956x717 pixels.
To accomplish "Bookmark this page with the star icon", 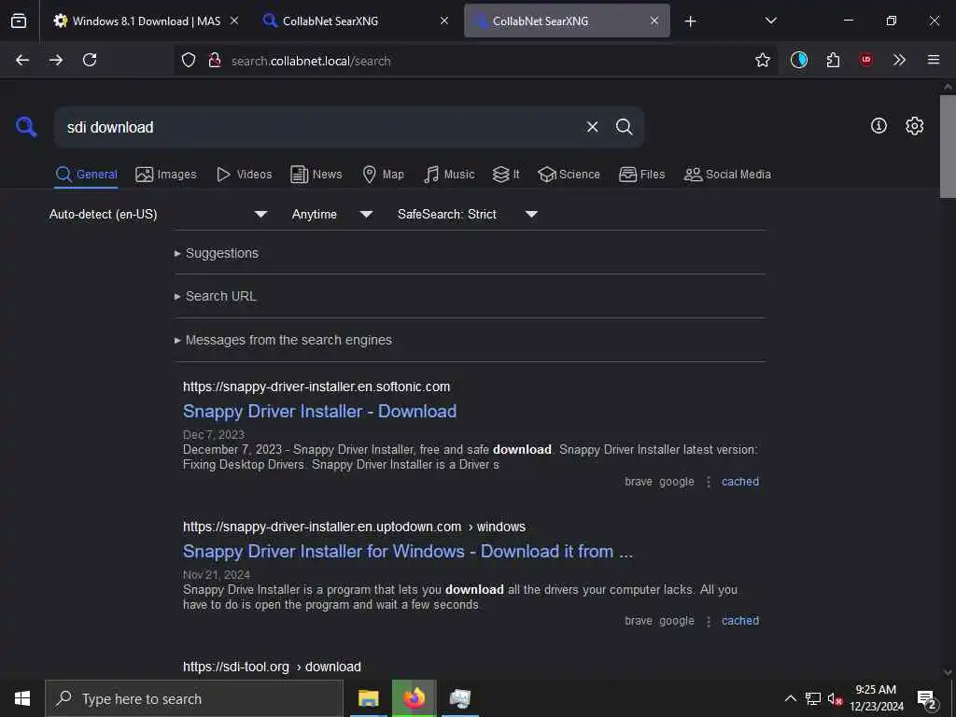I will tap(762, 60).
